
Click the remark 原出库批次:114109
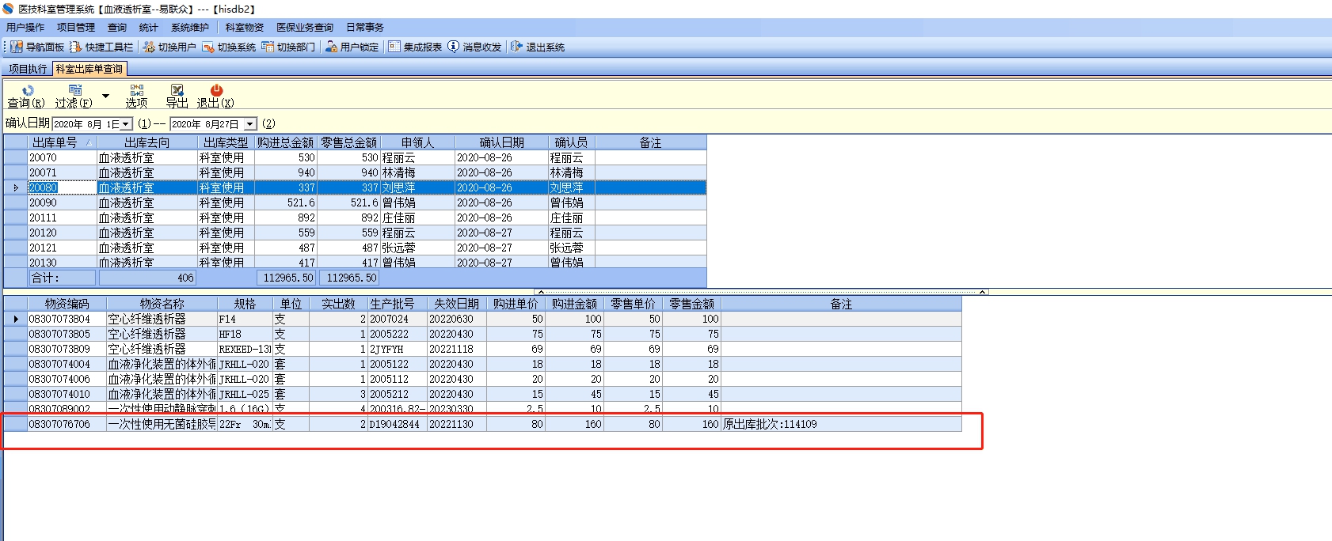(x=770, y=424)
